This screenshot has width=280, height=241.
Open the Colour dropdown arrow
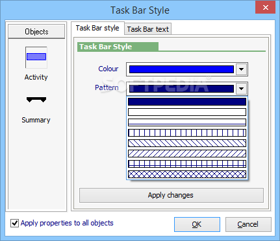241,69
